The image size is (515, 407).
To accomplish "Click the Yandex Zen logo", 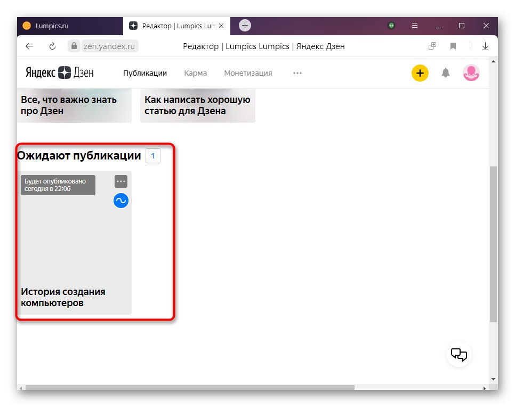I will pyautogui.click(x=59, y=72).
